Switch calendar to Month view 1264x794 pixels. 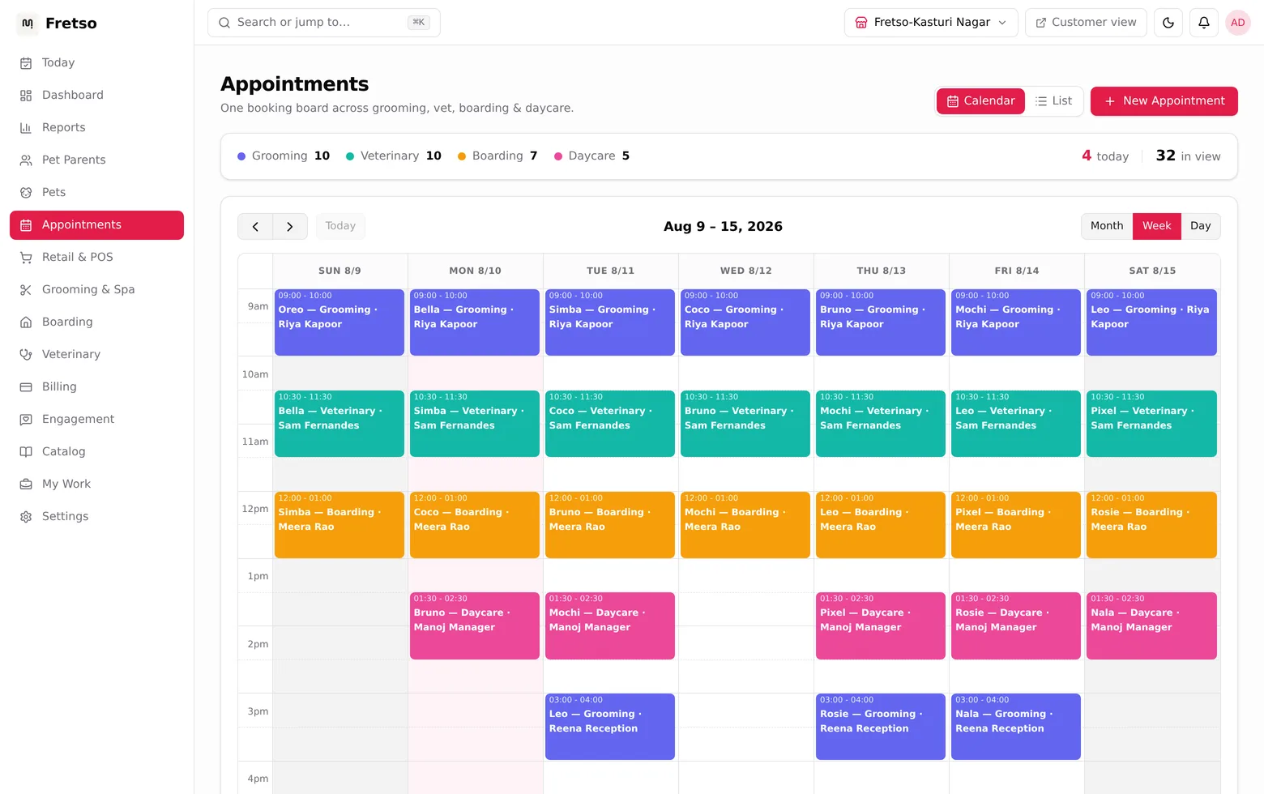(x=1107, y=226)
